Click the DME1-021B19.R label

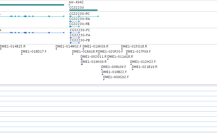[145, 67]
